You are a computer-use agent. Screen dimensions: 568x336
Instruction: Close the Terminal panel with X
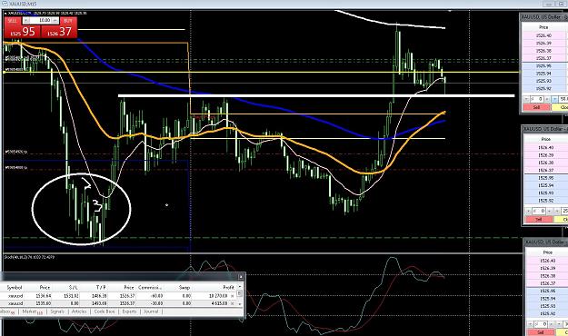[x=241, y=277]
